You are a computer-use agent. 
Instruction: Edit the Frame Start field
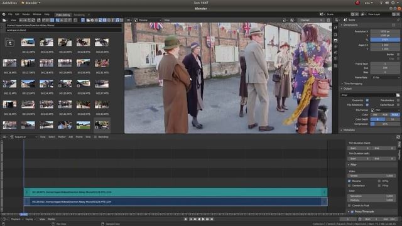[385, 64]
